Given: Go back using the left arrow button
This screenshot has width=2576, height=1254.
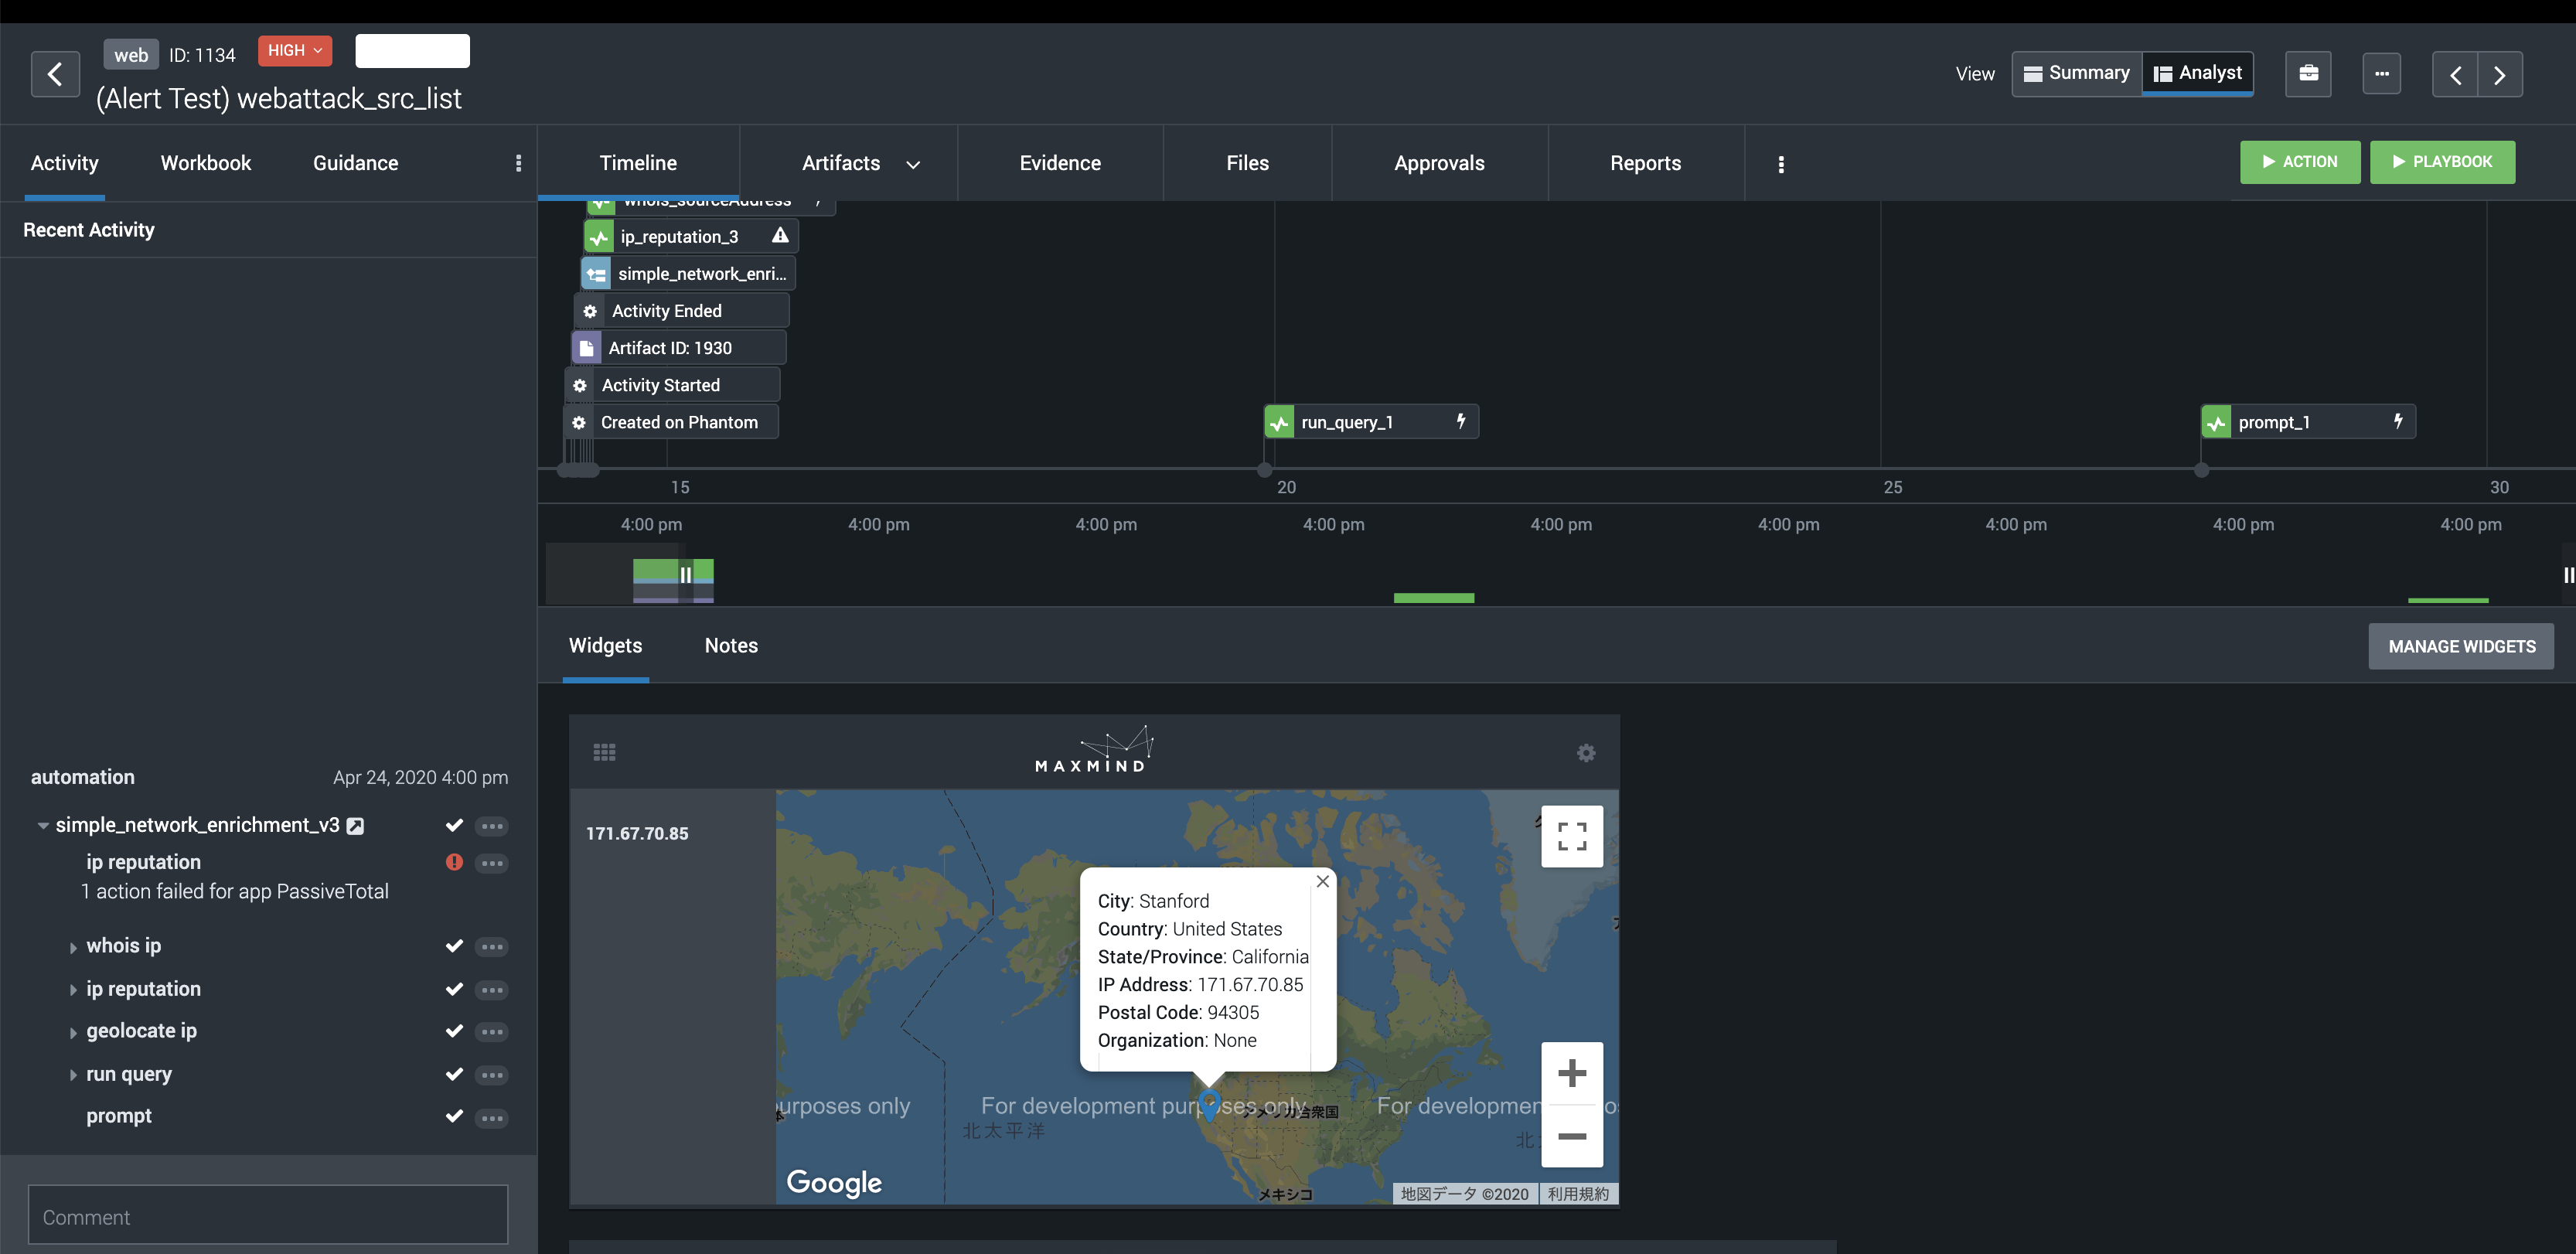Looking at the screenshot, I should coord(55,74).
